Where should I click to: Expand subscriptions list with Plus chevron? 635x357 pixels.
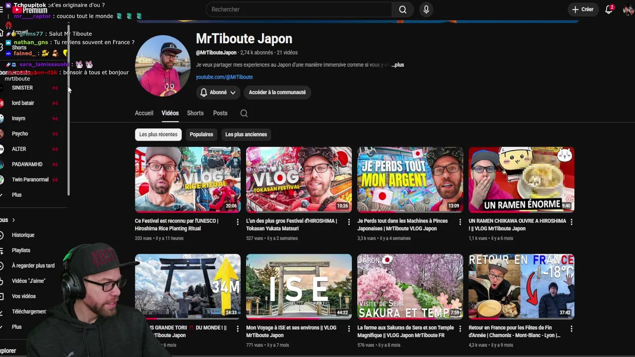click(16, 195)
